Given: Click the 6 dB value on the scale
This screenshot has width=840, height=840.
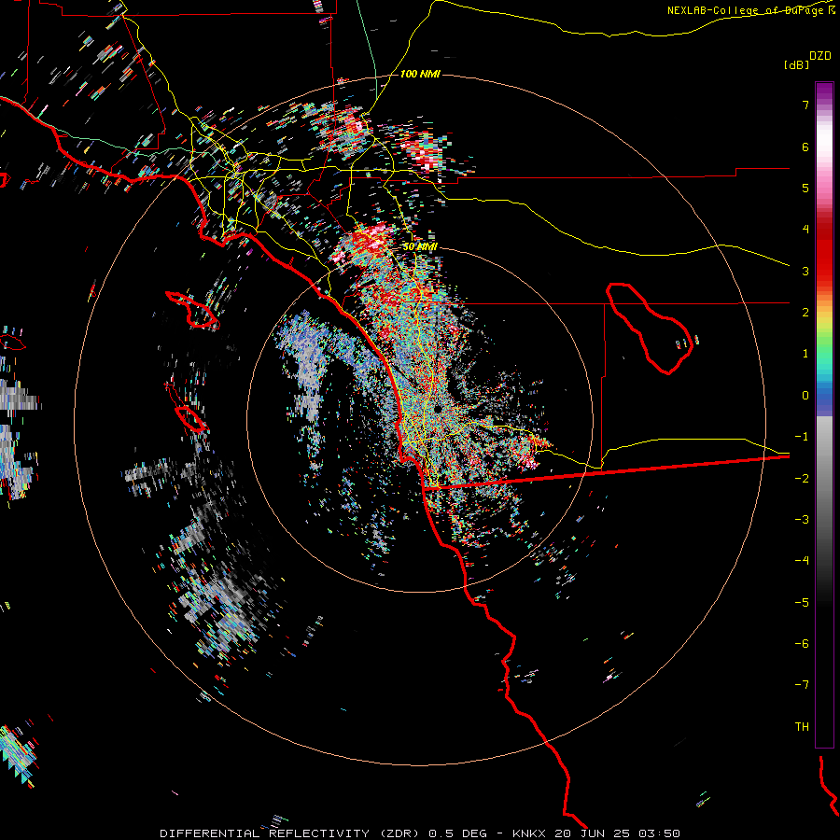Looking at the screenshot, I should click(805, 147).
